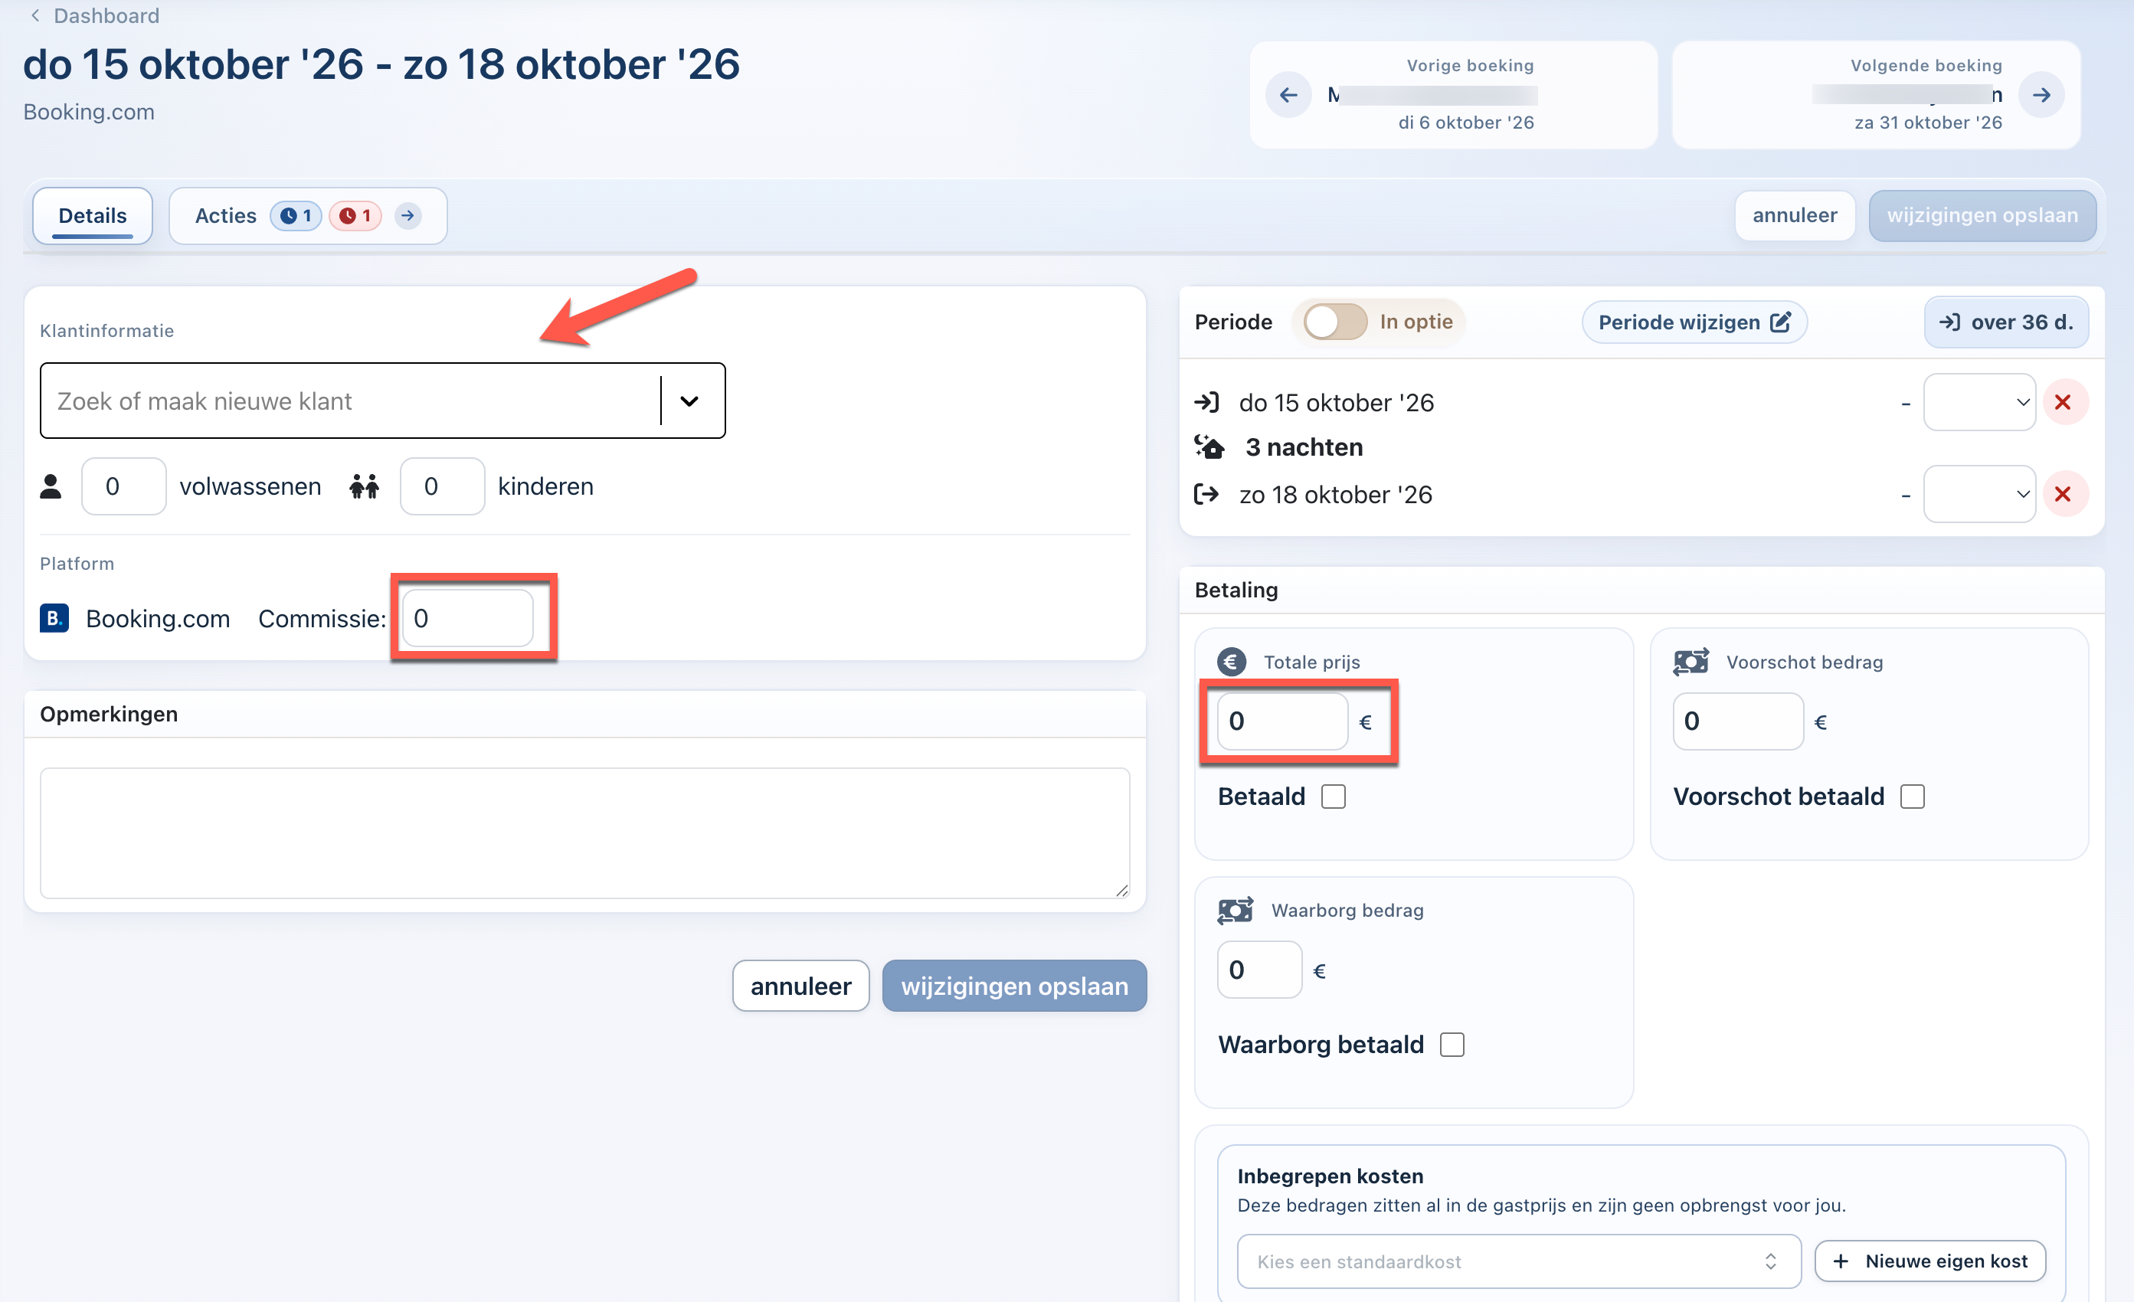This screenshot has height=1302, width=2134.
Task: Click the Booking.com logo icon
Action: [x=54, y=618]
